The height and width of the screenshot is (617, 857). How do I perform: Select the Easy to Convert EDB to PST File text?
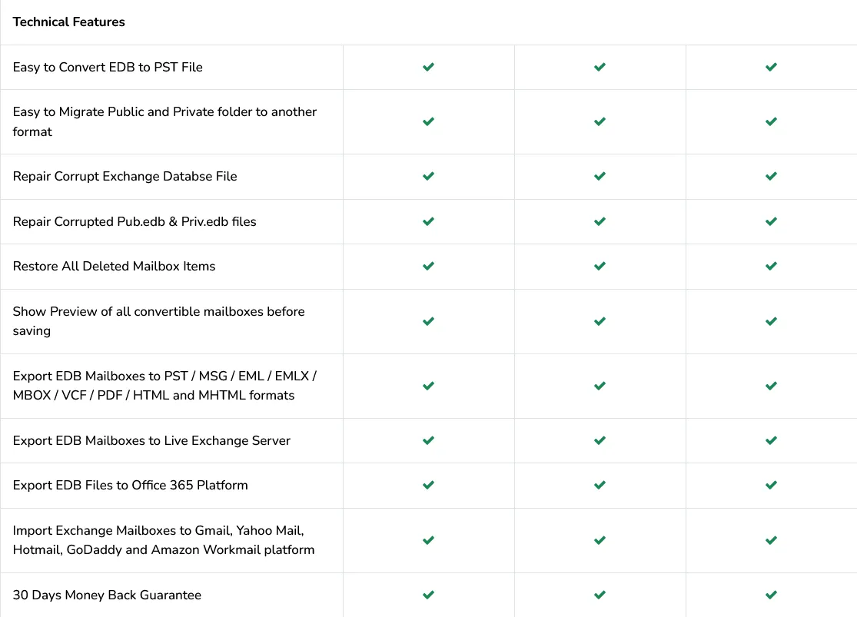(x=108, y=67)
